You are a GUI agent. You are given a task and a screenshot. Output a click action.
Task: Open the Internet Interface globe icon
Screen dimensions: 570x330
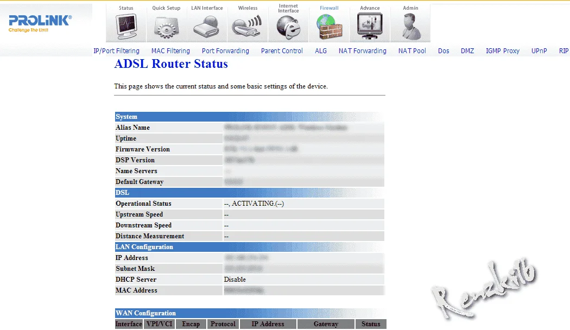pos(288,27)
